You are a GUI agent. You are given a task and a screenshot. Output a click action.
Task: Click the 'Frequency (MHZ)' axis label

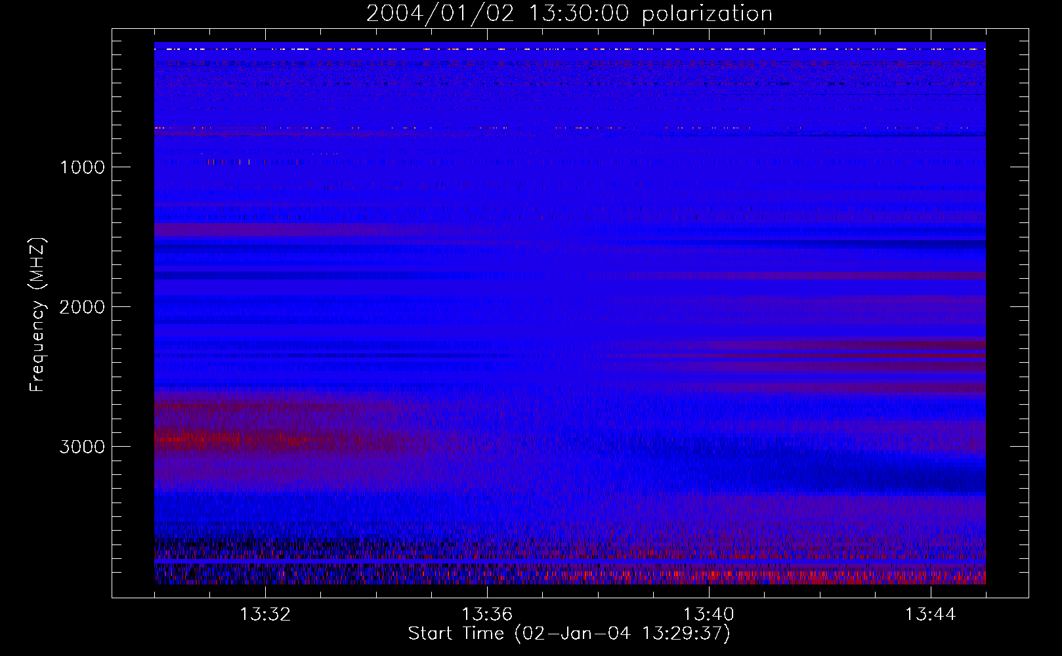click(x=37, y=315)
